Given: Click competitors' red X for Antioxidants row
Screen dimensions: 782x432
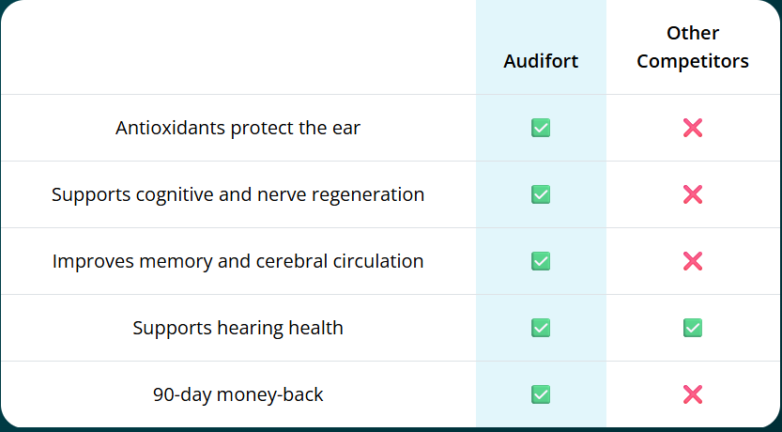Looking at the screenshot, I should [x=693, y=128].
